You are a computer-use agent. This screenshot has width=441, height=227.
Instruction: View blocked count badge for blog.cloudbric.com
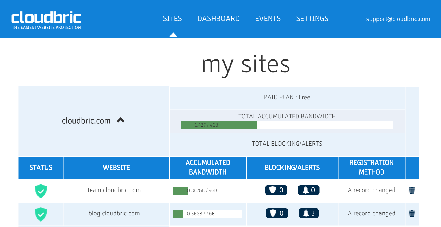click(277, 213)
